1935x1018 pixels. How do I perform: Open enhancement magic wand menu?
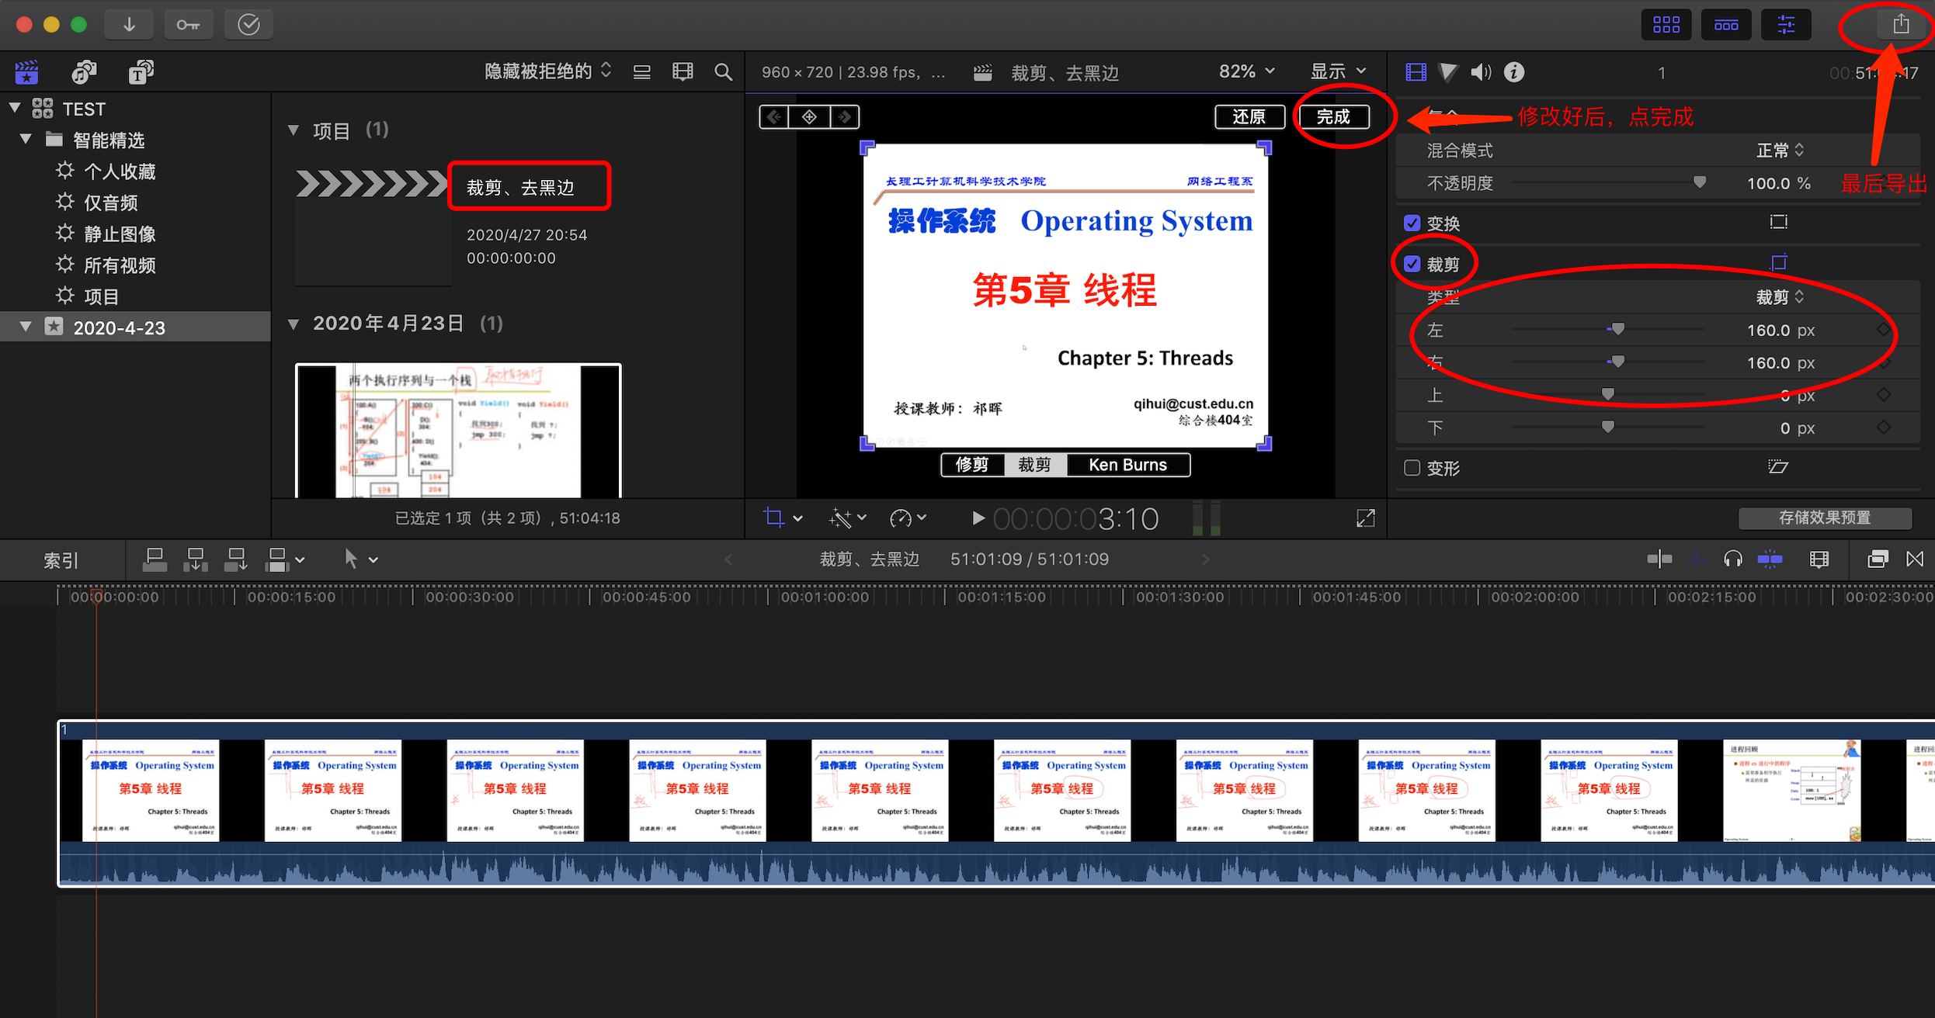(847, 518)
